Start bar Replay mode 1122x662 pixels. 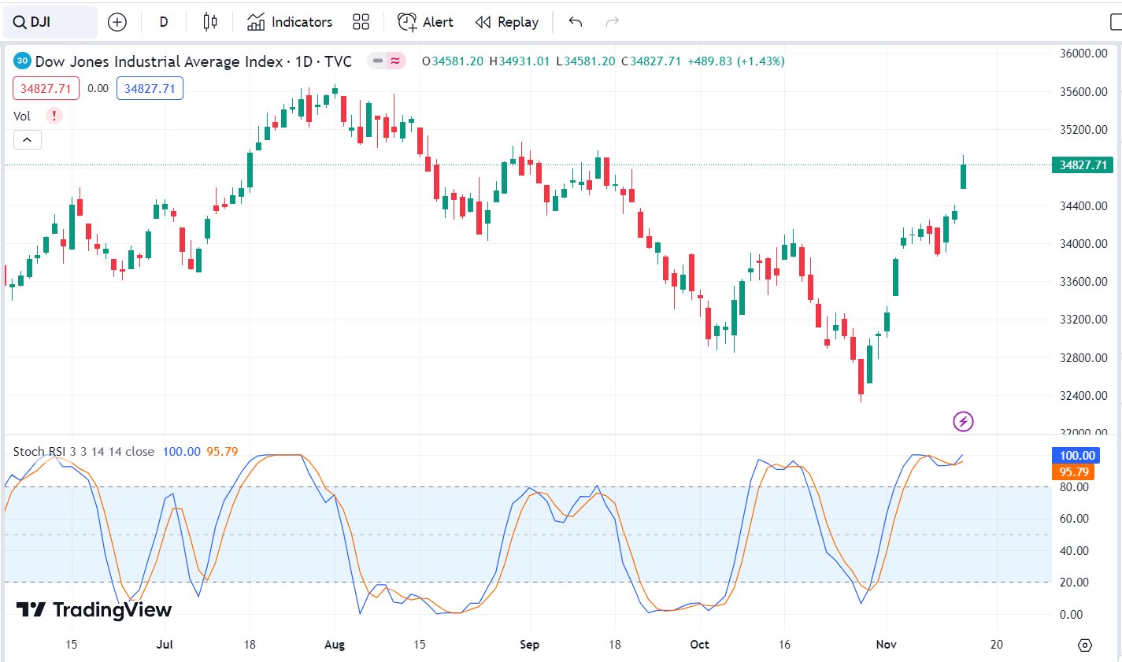coord(507,22)
